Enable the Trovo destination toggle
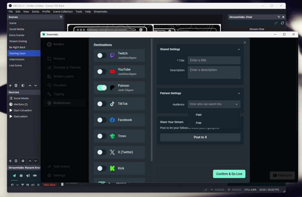The height and width of the screenshot is (197, 302). [102, 136]
